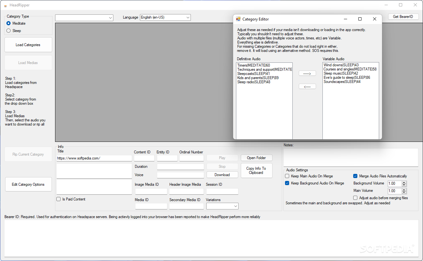Click the Entity ID field
Screen dimensions: 423x261
[167, 158]
